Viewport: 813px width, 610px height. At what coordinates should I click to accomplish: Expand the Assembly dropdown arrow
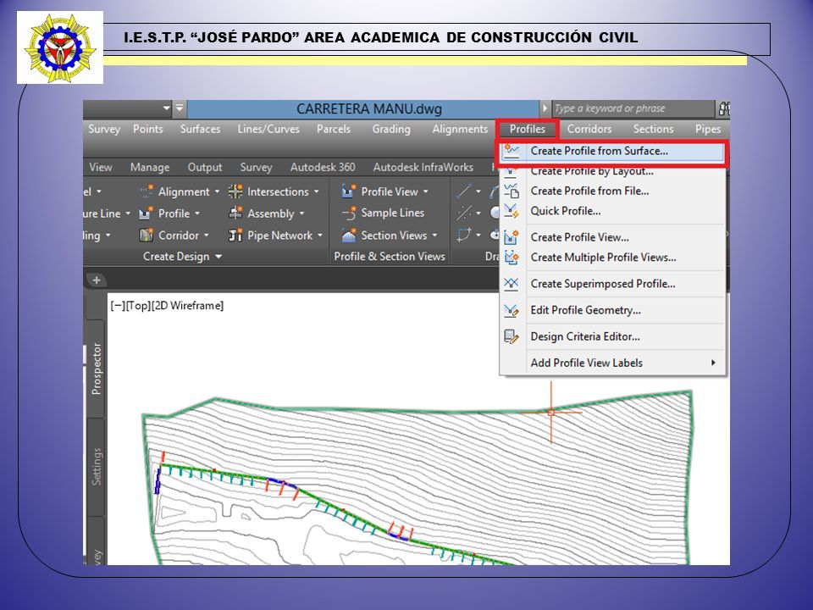point(301,213)
